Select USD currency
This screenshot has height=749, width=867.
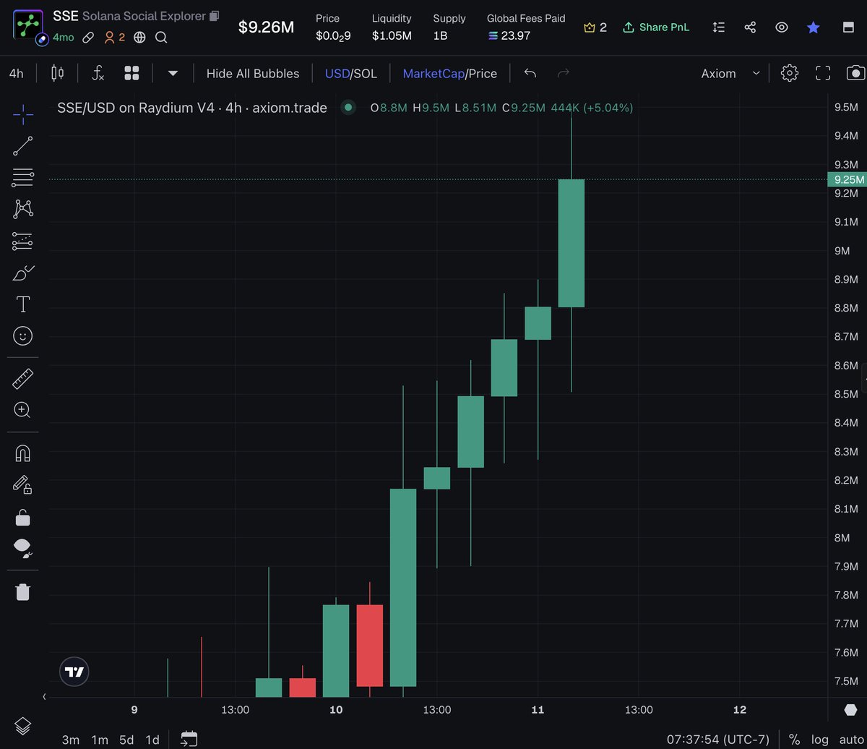(x=337, y=74)
